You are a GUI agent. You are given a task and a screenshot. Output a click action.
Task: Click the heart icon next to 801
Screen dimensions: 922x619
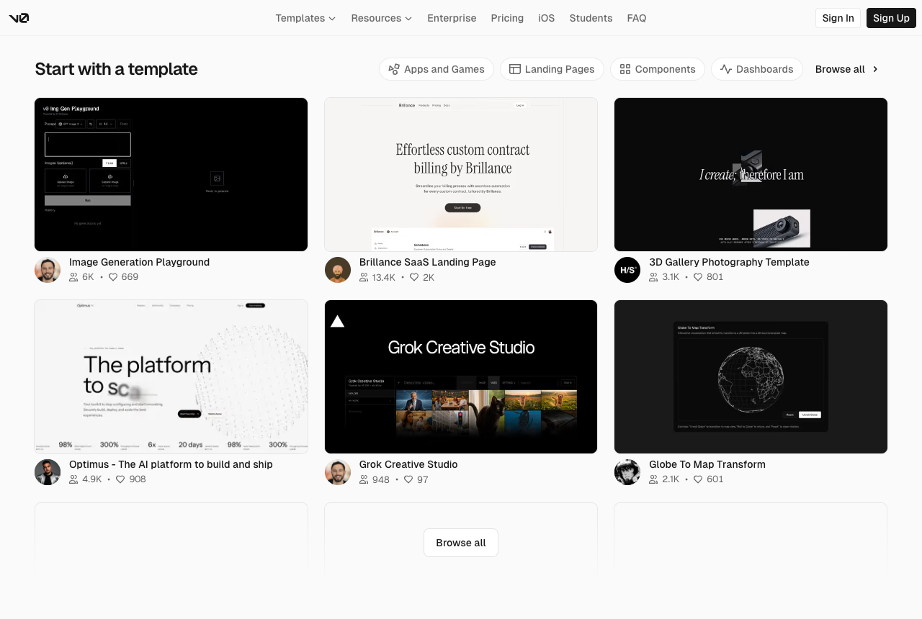(698, 277)
